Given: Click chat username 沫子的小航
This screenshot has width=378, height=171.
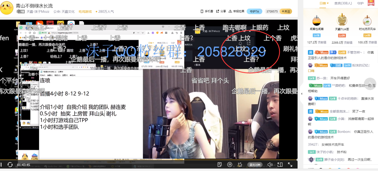Looking at the screenshot, I should pos(325,152).
